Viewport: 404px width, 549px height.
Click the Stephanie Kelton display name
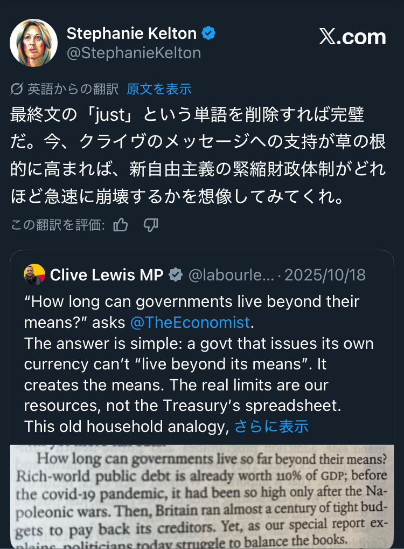coord(131,33)
